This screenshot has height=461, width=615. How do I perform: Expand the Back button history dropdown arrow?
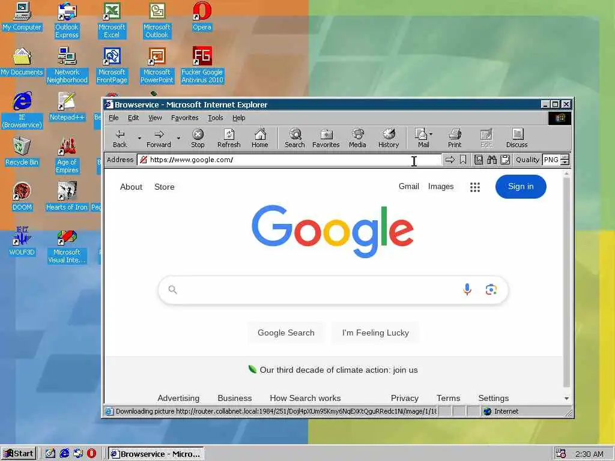(139, 139)
